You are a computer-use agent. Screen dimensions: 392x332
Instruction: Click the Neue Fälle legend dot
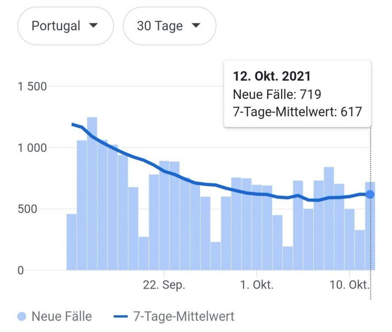(22, 317)
